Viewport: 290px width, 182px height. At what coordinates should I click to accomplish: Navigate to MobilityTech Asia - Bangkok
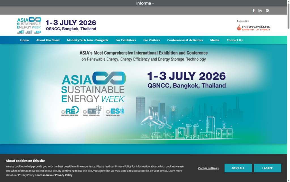(88, 40)
